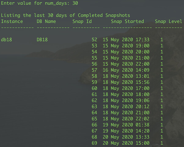
Task: Click snap id 64
Action: [x=94, y=113]
